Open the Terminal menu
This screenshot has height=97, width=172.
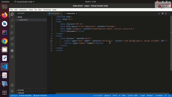[47, 10]
